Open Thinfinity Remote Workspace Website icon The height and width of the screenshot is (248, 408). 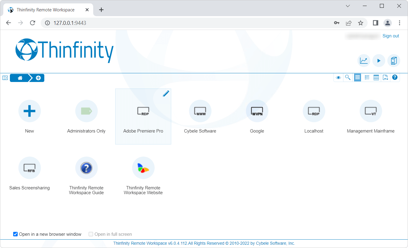click(143, 168)
